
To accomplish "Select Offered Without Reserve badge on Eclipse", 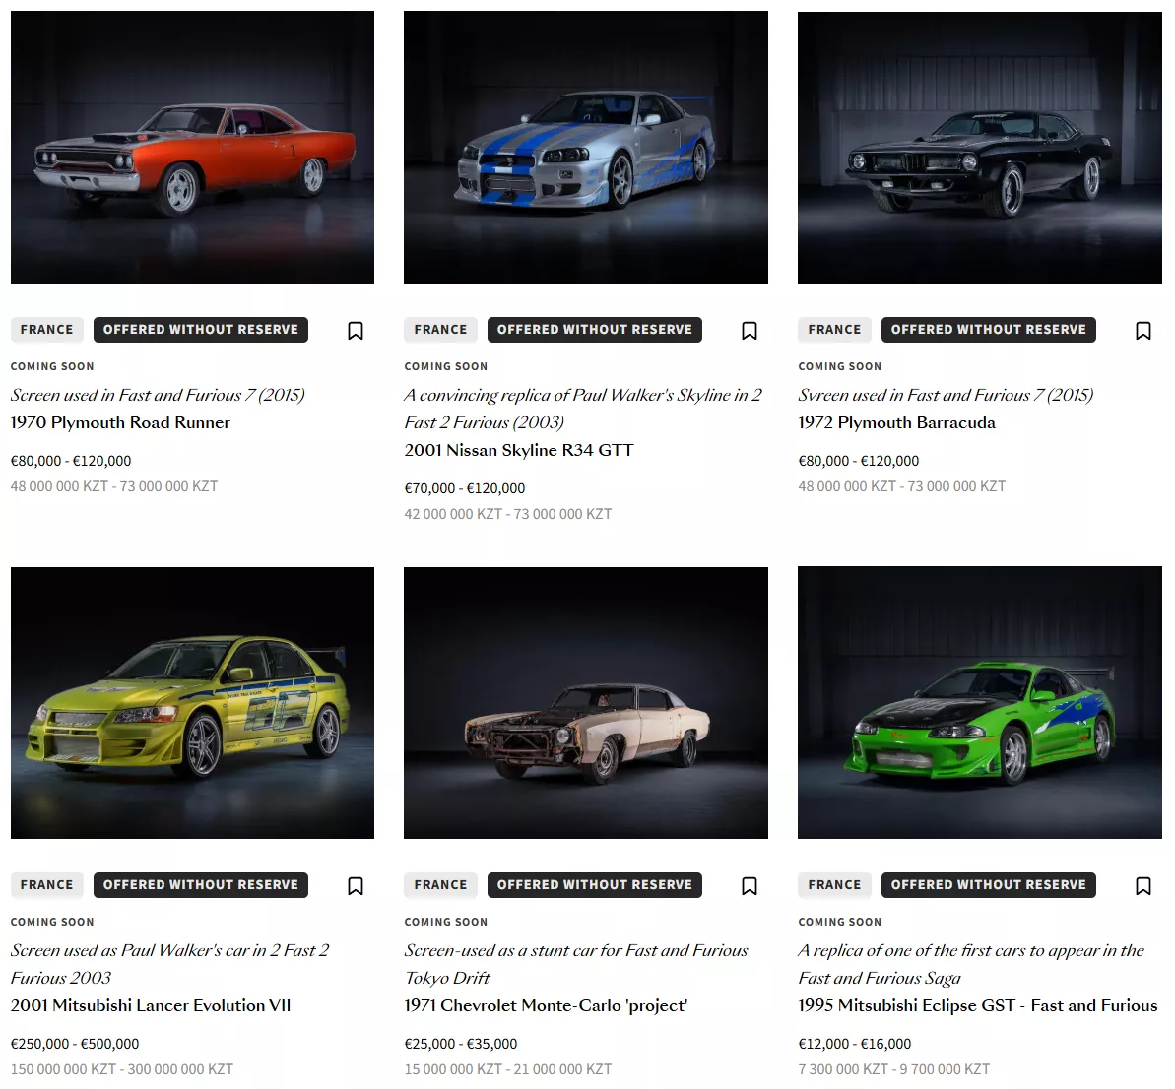I will coord(989,884).
